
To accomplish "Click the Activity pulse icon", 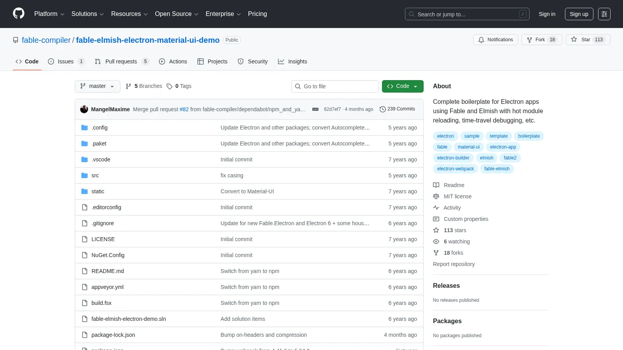I will 436,208.
